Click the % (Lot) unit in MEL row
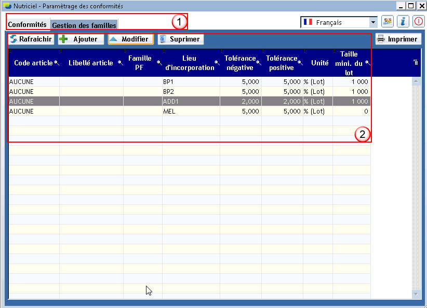 pos(314,111)
